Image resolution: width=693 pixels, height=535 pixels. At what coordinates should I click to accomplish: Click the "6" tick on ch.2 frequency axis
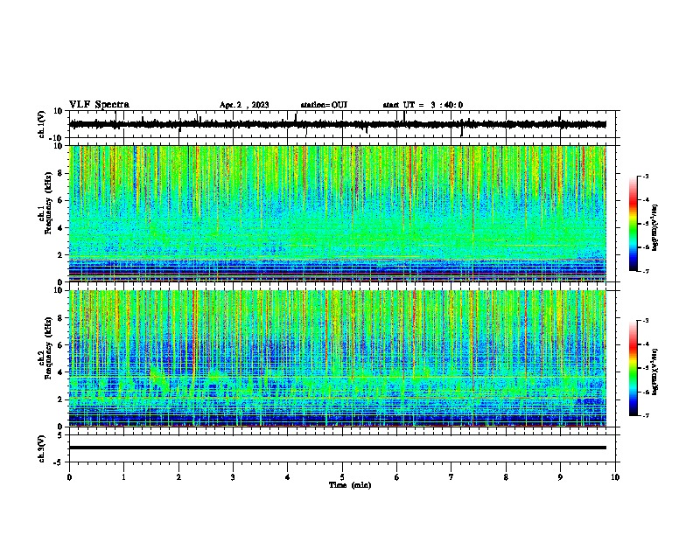(x=60, y=345)
